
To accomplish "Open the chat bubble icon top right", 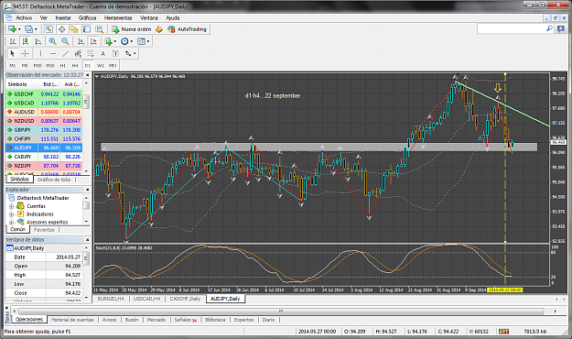I will tap(561, 28).
